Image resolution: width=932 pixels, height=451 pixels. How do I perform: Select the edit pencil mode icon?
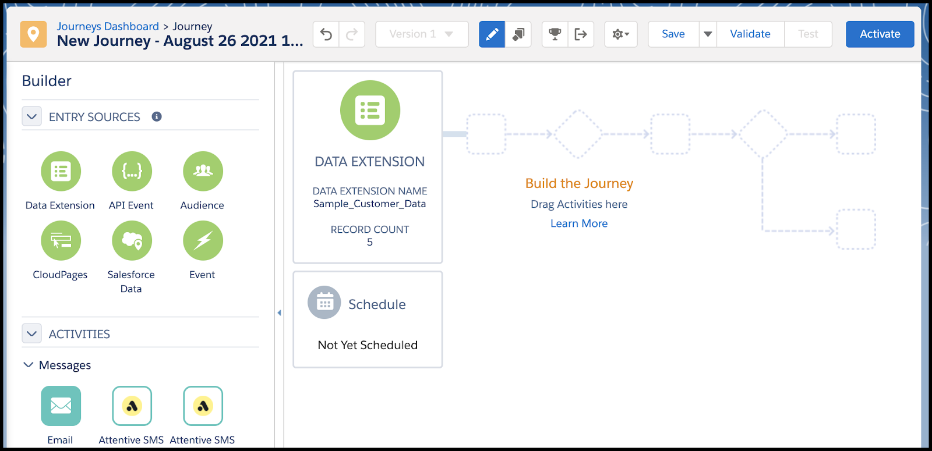tap(492, 34)
